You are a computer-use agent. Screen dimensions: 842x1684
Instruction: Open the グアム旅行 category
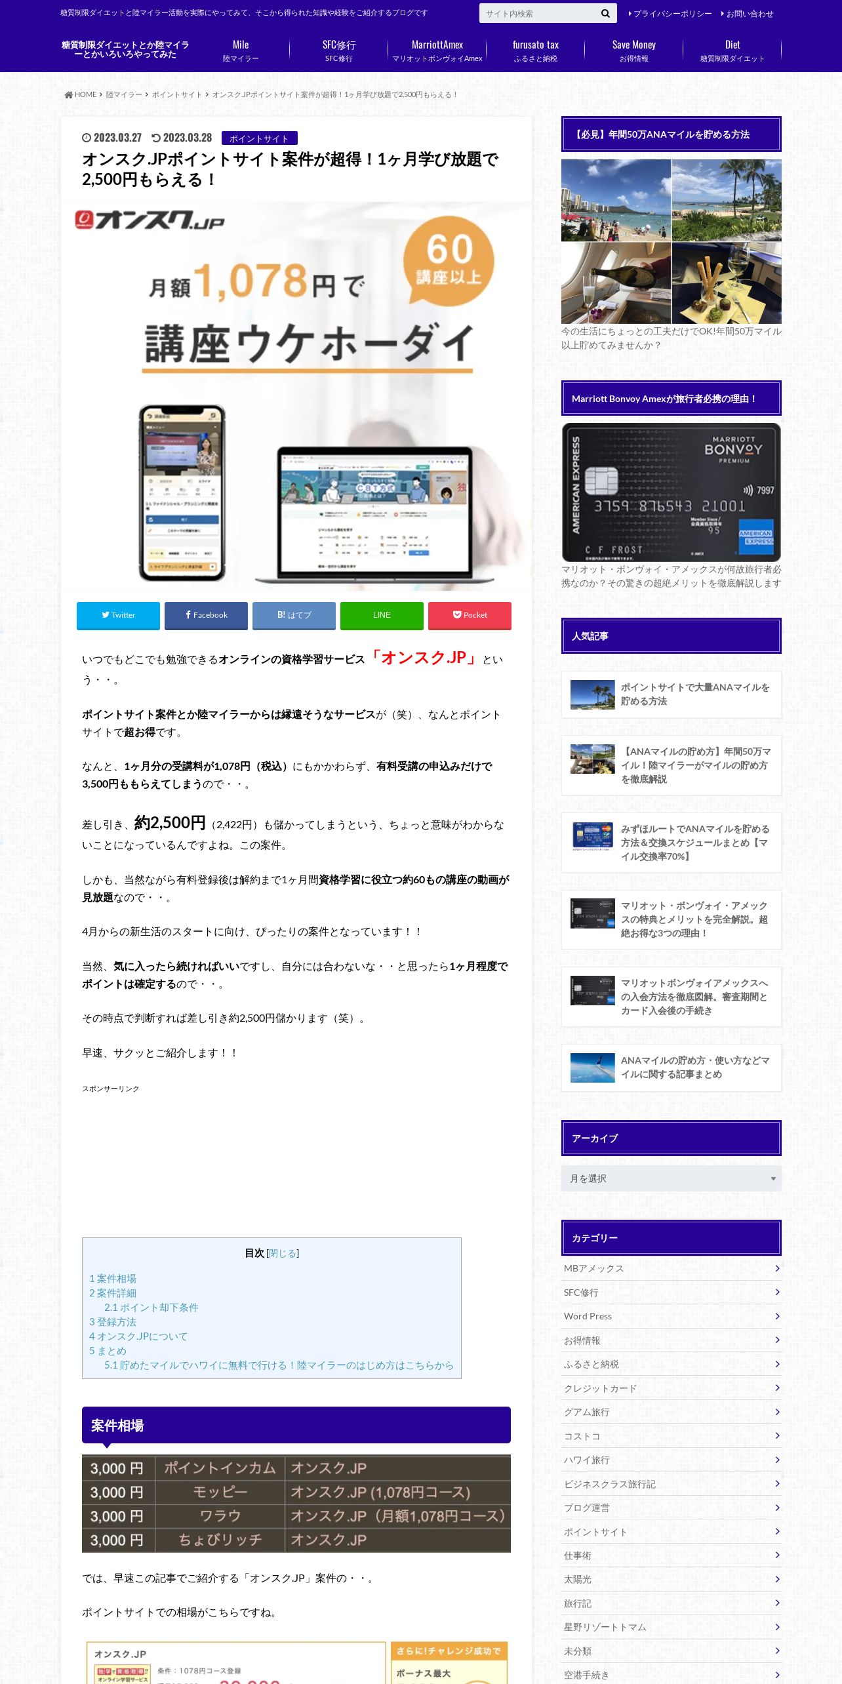(672, 1412)
